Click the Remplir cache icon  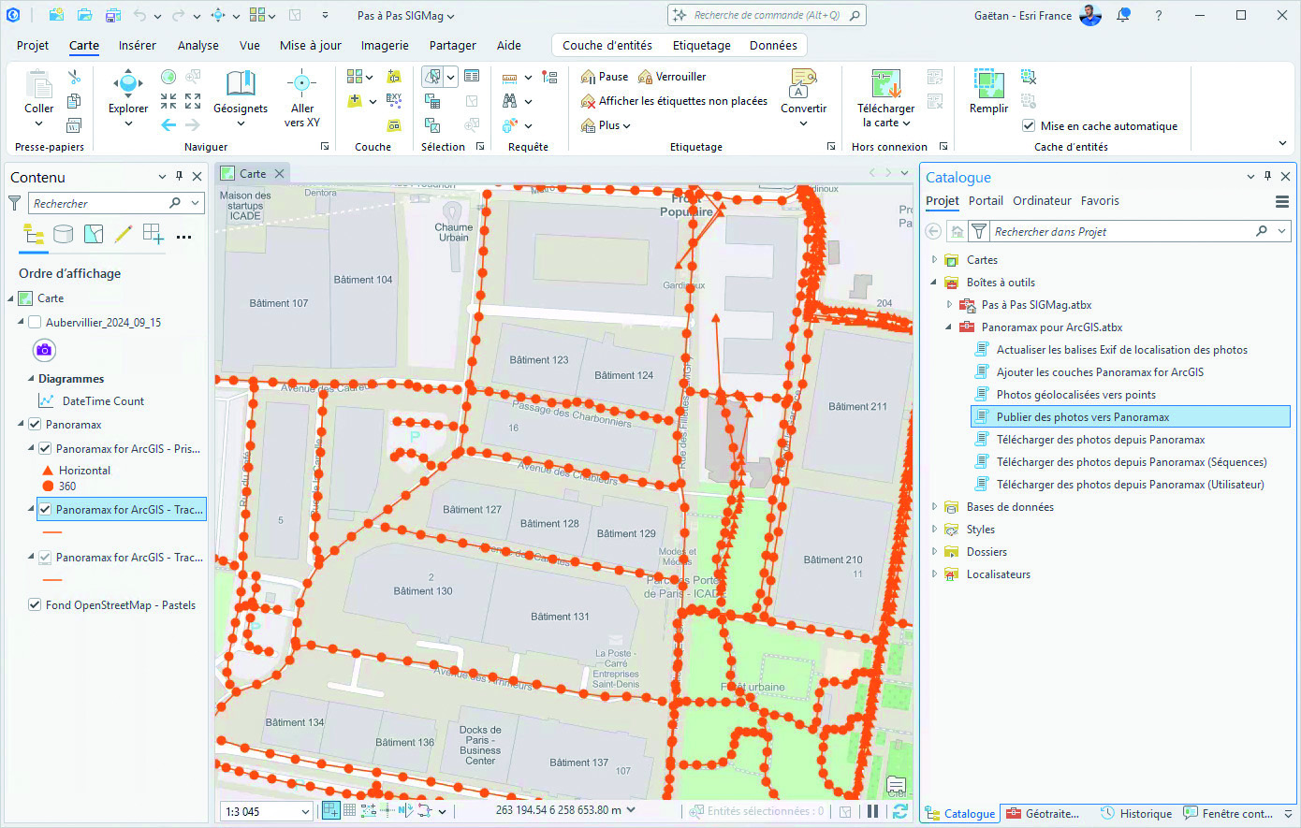click(x=988, y=83)
